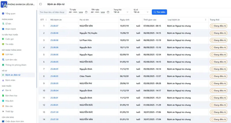Sort by Loại bệnh án column
Viewport: 231px width, 123px height.
[x=206, y=20]
